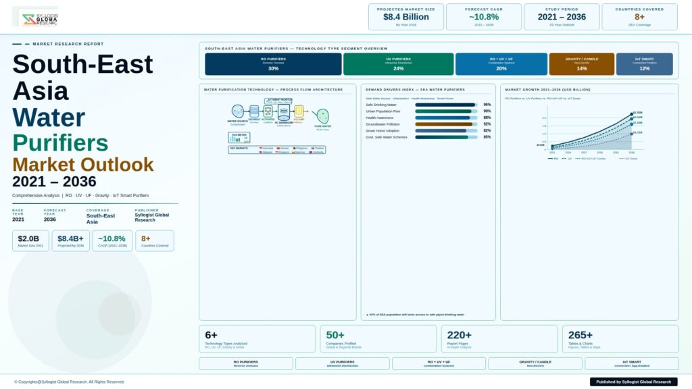
Task: Switch to the IoT Smart bottom tab
Action: [x=631, y=363]
